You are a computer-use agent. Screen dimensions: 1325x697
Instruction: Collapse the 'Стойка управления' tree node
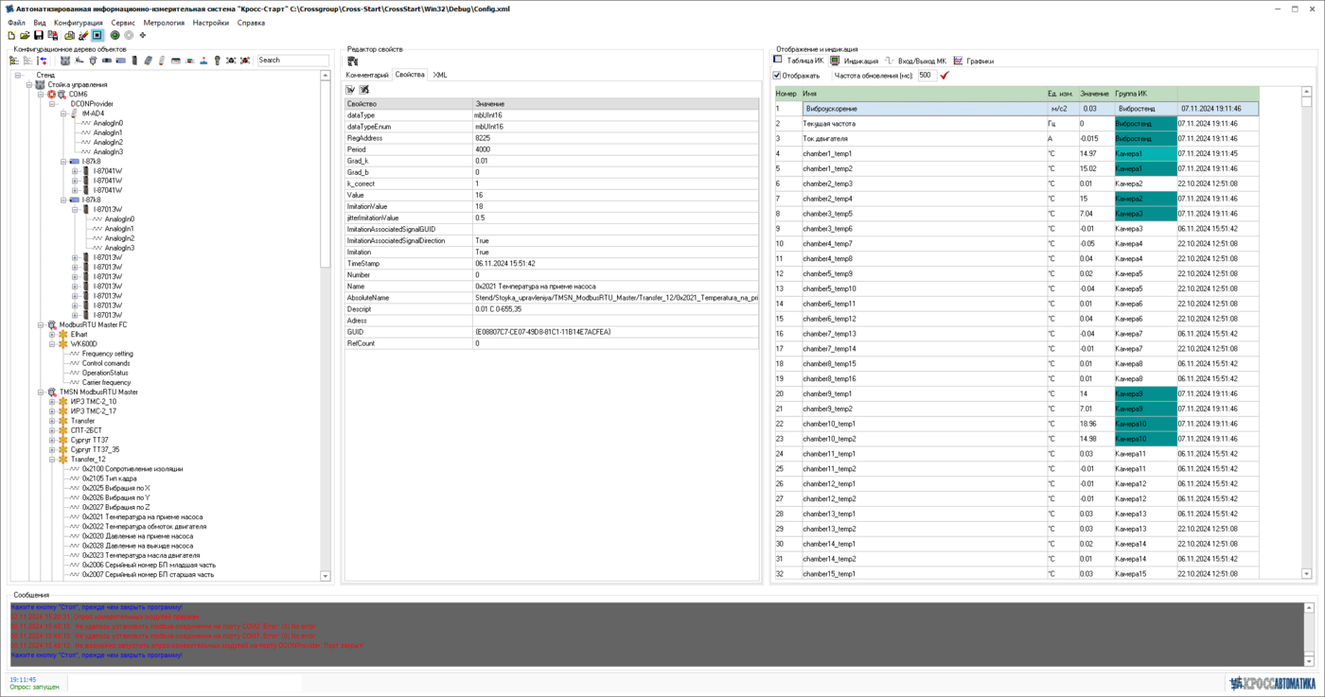(29, 85)
